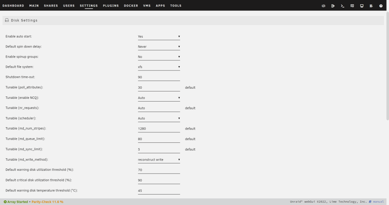389x205 pixels.
Task: Click the lock/switch layout icon in the header
Action: [x=323, y=6]
